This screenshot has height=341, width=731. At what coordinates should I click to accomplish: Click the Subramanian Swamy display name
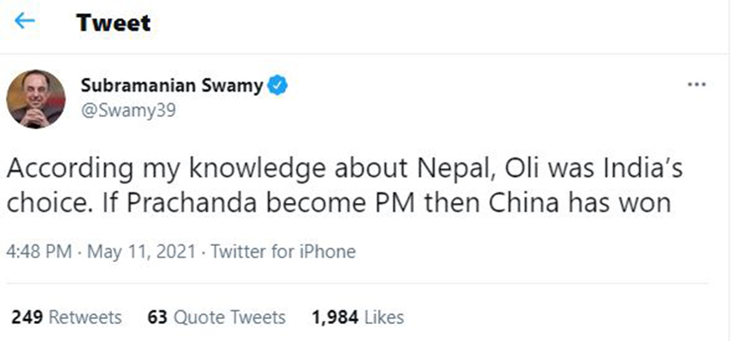click(172, 86)
